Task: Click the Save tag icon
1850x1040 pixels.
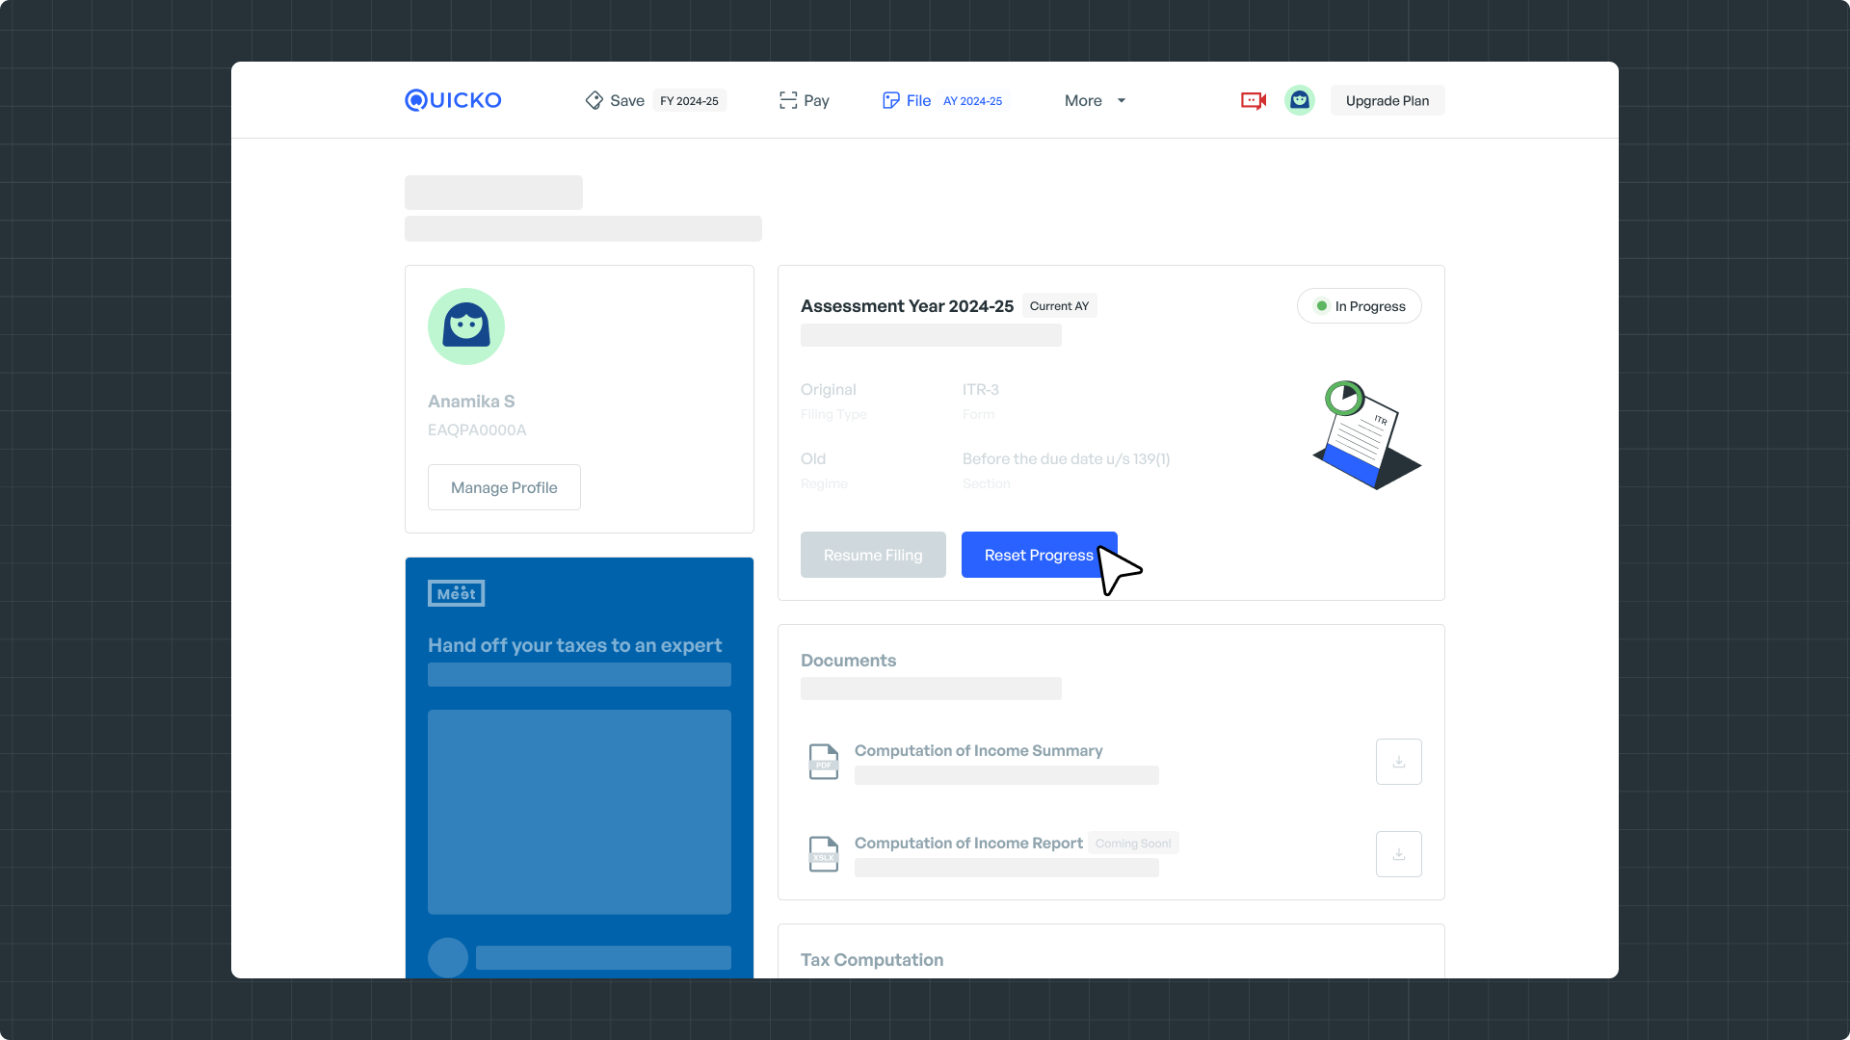Action: 594,100
